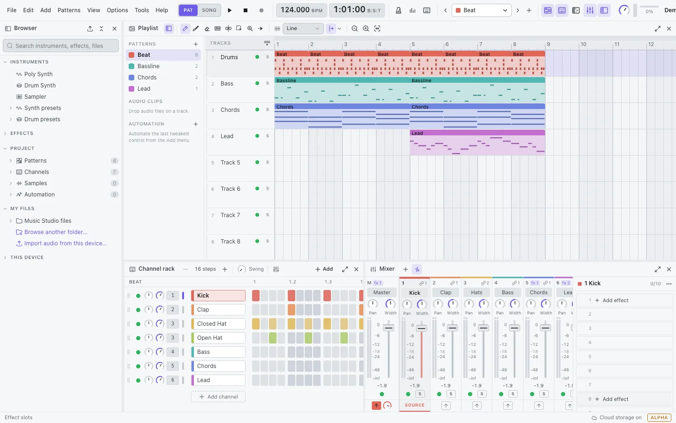Screen dimensions: 676x423
Task: Select the paint brush tool in Playlist toolbar
Action: pyautogui.click(x=196, y=29)
